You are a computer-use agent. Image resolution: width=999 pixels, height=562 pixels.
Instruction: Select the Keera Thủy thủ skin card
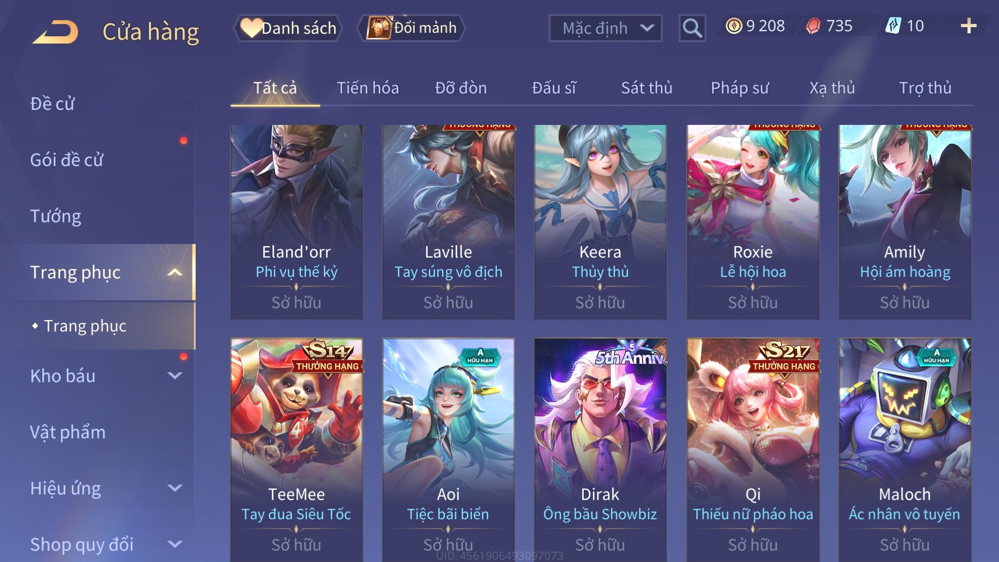point(600,222)
